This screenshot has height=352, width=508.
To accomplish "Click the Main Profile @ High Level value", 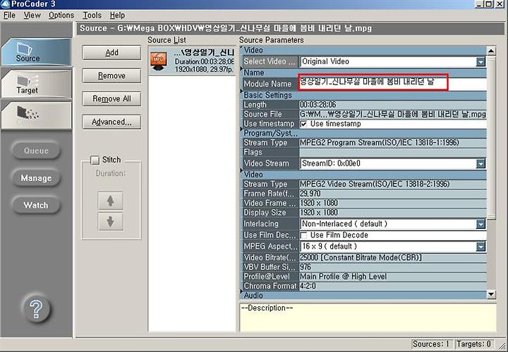I will click(x=343, y=277).
